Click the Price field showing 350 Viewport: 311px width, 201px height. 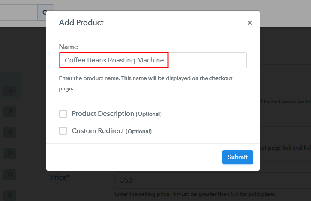(212, 180)
